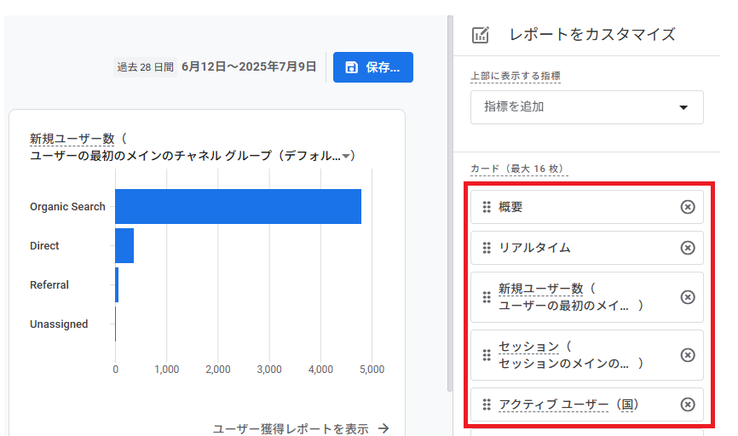The width and height of the screenshot is (738, 436).
Task: Grab the drag handle of アクティブ ユーザー card
Action: pos(487,404)
